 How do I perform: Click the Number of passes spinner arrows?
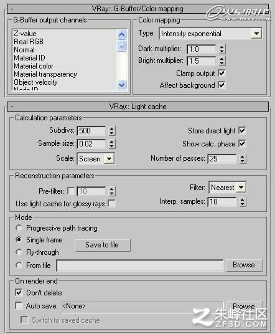coord(242,159)
